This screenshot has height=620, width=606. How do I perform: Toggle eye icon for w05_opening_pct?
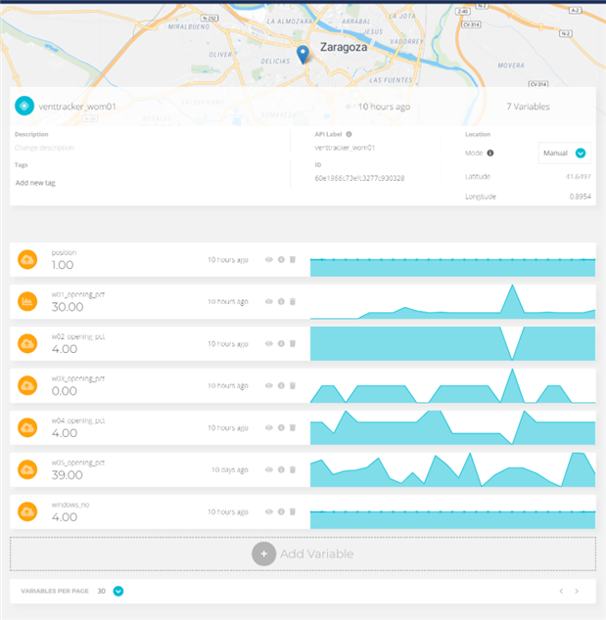(x=269, y=469)
